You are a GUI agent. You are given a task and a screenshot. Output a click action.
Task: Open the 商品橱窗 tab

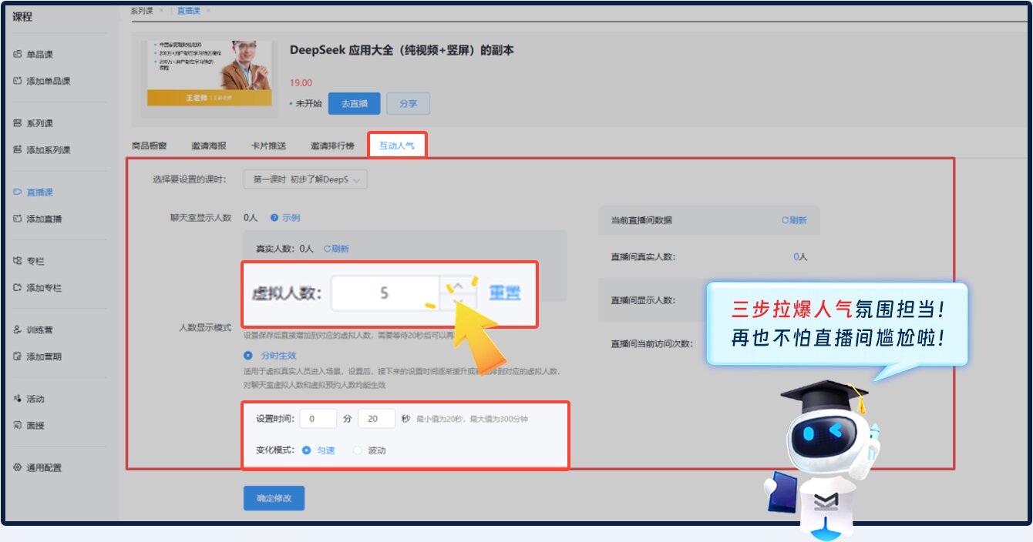pyautogui.click(x=149, y=146)
